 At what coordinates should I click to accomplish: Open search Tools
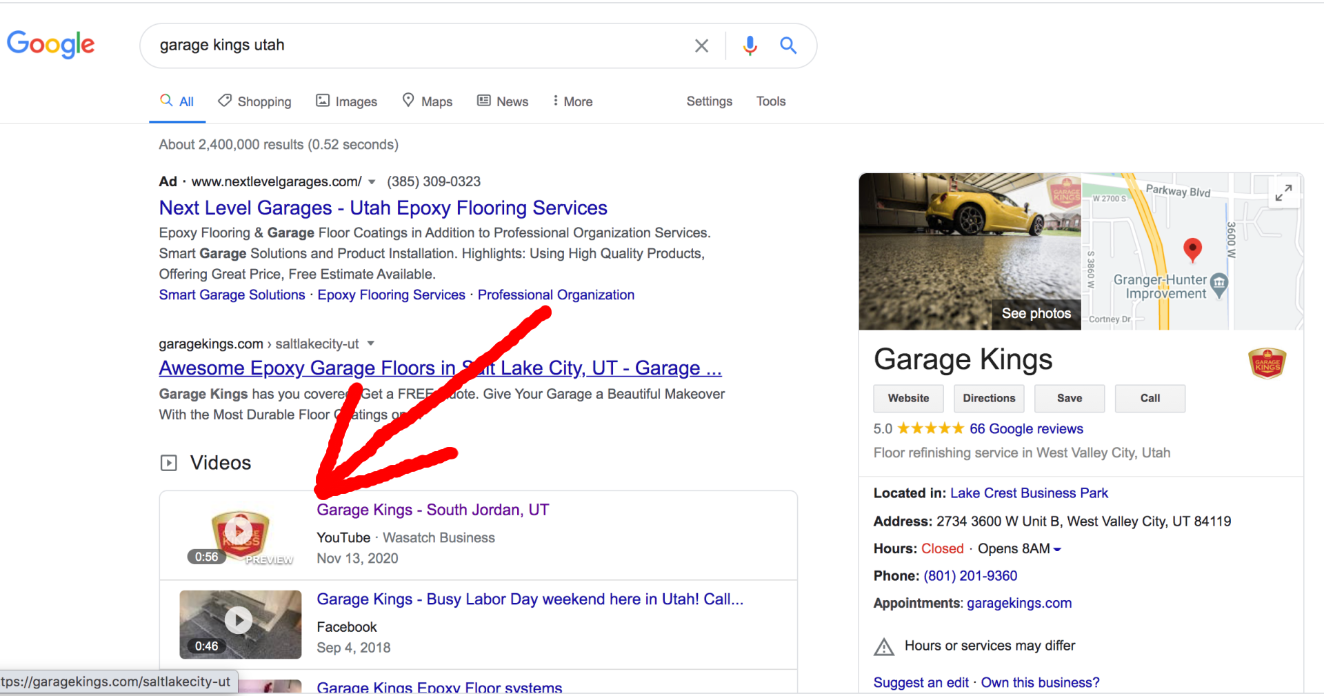click(771, 101)
